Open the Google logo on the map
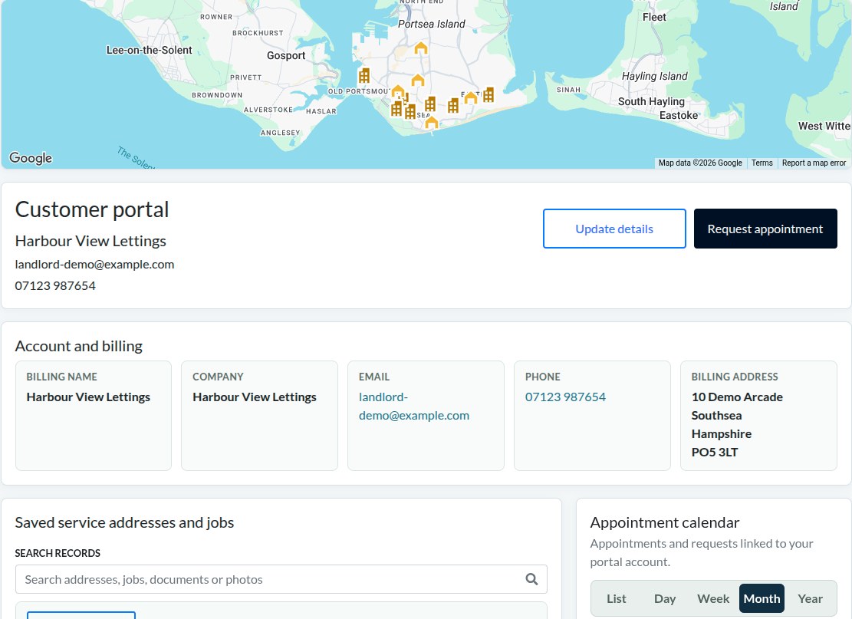 tap(31, 158)
